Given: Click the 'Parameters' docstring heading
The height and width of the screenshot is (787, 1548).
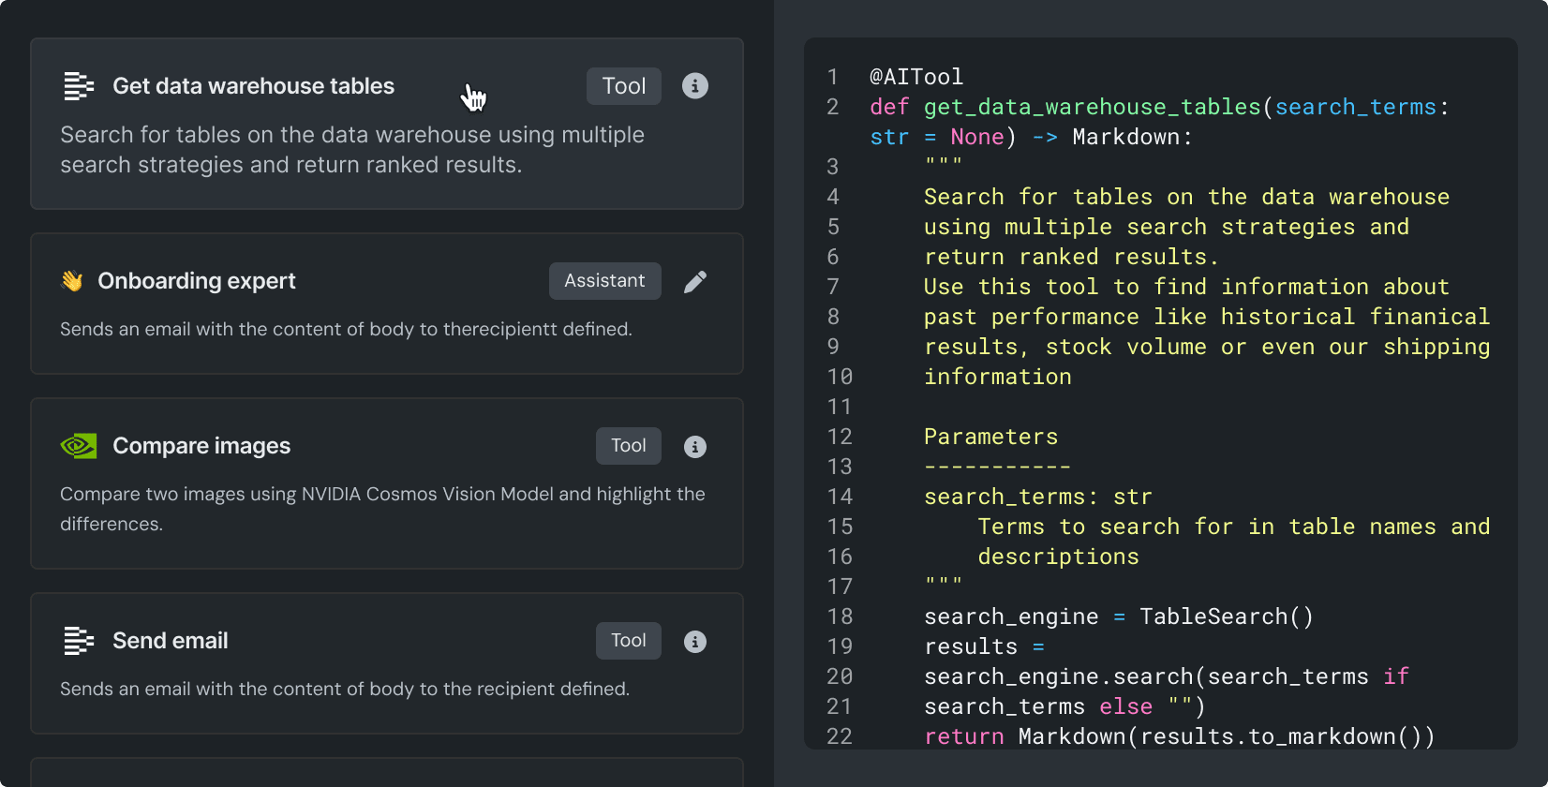Looking at the screenshot, I should click(990, 437).
